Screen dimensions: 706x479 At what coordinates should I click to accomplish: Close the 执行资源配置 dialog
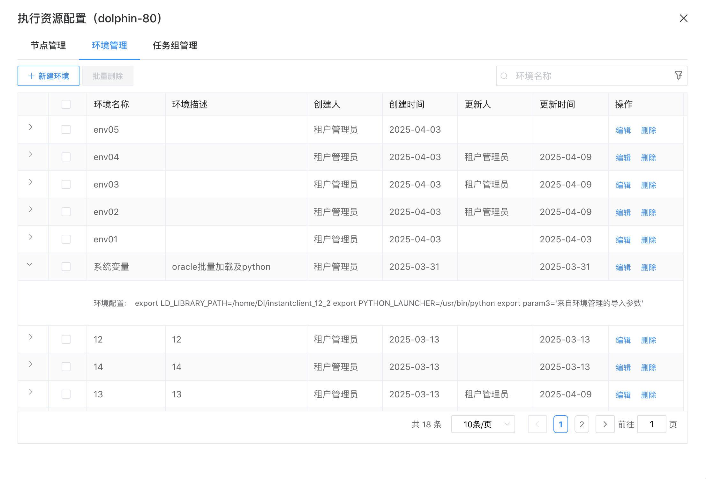[x=683, y=18]
